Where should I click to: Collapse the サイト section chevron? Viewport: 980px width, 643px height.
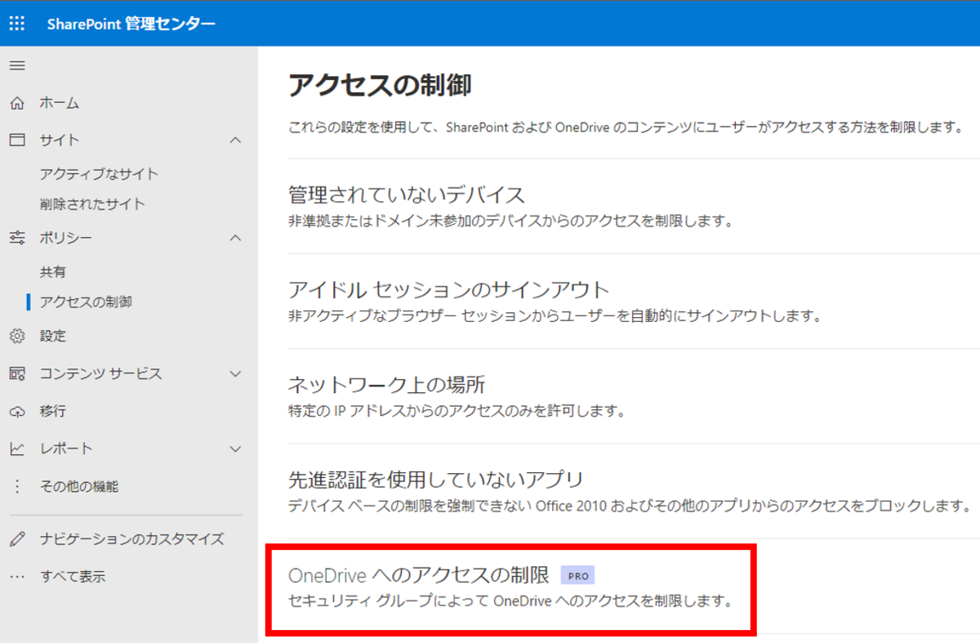(x=235, y=140)
